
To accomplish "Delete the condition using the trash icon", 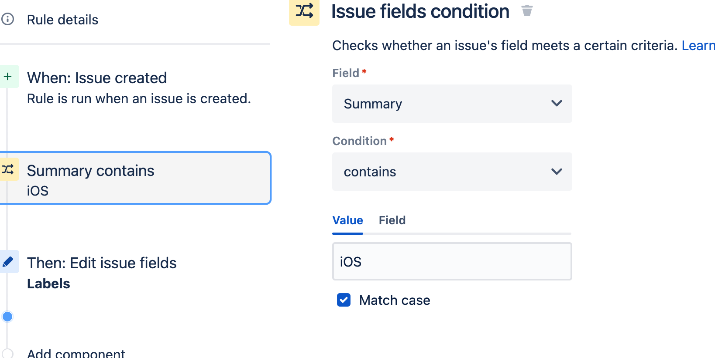I will (527, 11).
